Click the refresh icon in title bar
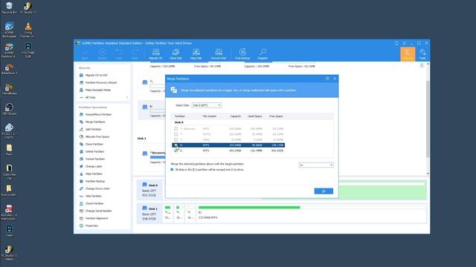476x267 pixels. coord(396,43)
